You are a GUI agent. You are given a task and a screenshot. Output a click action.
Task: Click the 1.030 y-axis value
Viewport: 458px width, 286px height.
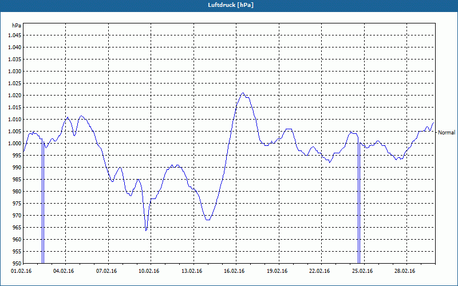[x=14, y=71]
